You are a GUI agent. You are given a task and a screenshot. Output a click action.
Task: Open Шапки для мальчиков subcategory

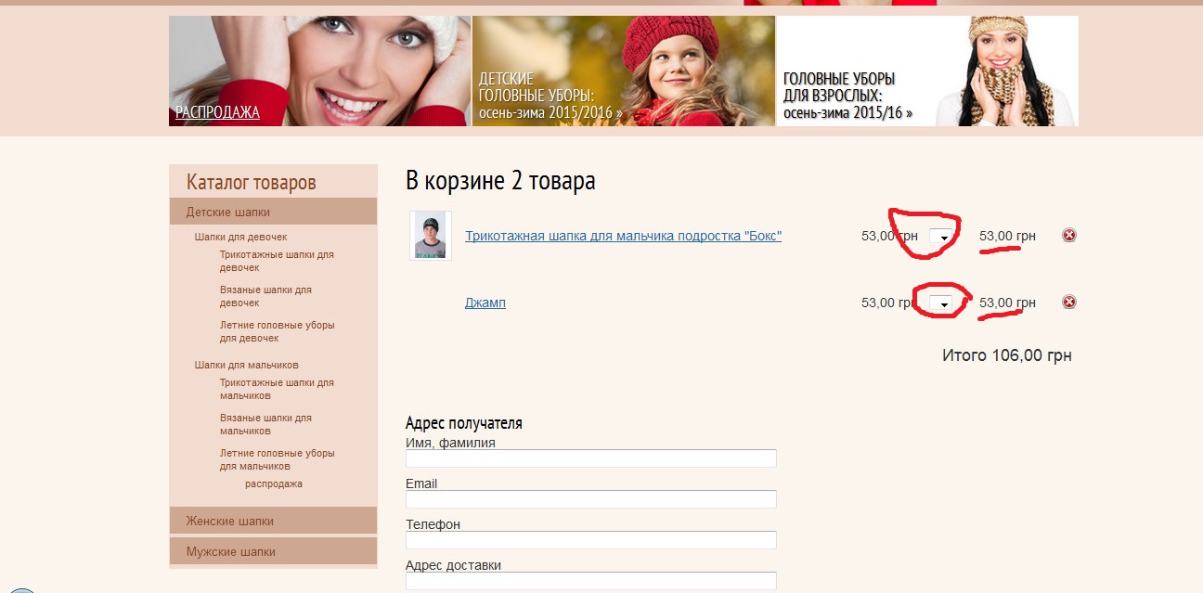tap(246, 365)
